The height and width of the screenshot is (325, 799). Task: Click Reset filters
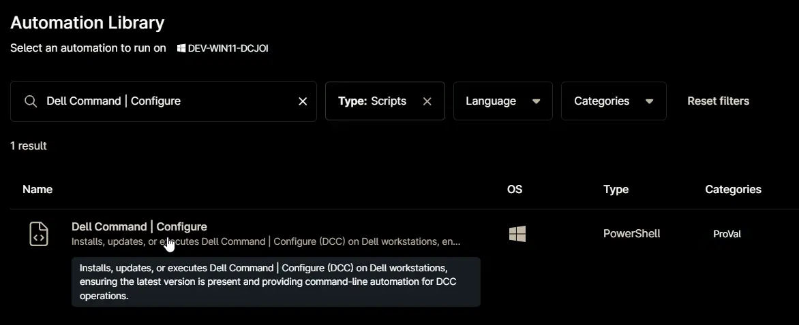tap(718, 101)
